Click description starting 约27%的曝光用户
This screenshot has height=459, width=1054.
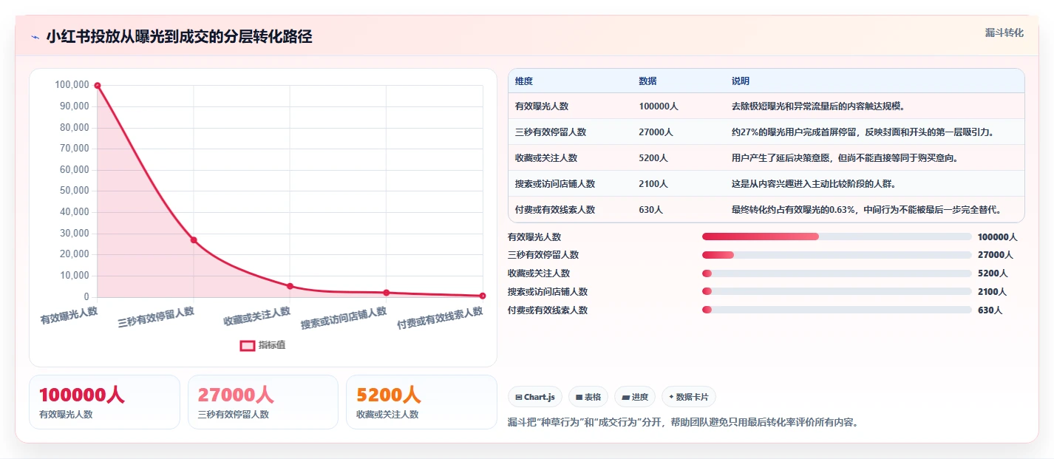click(x=863, y=132)
